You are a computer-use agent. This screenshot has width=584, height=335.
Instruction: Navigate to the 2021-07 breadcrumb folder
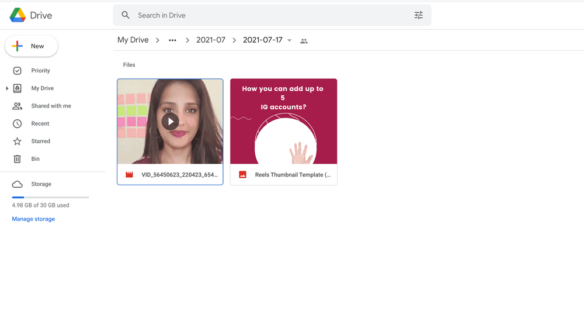[210, 40]
